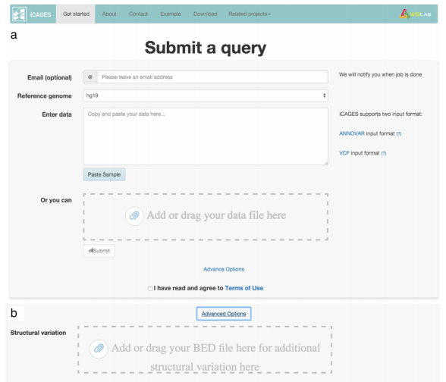Image resolution: width=446 pixels, height=382 pixels.
Task: Click the BED file structural variation dropzone
Action: (205, 349)
